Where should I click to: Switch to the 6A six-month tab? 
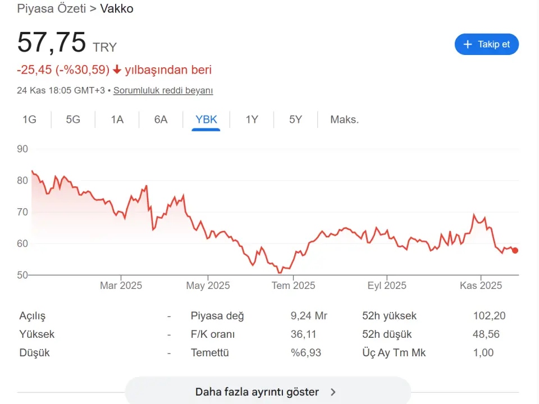coord(161,120)
